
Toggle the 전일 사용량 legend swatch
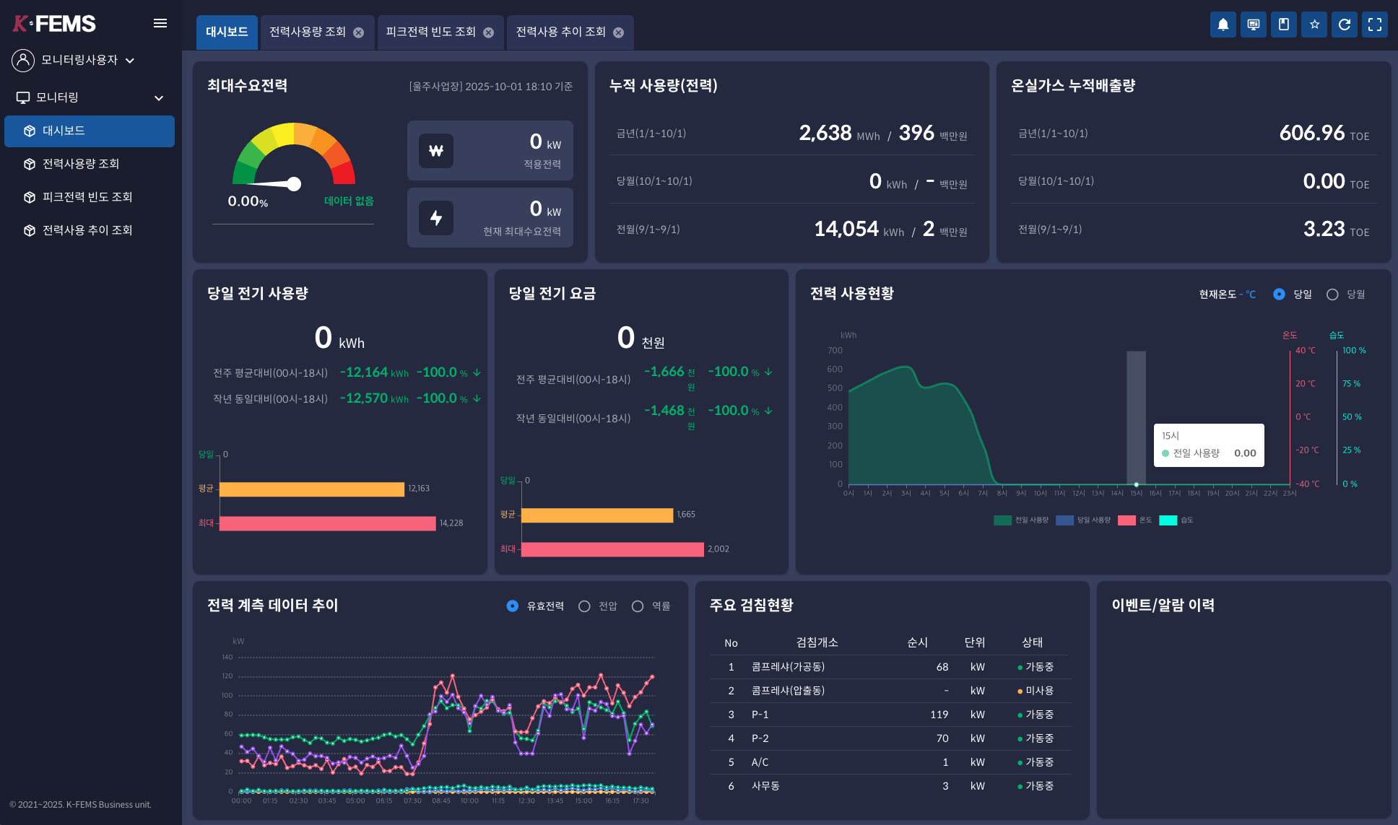pos(1002,520)
